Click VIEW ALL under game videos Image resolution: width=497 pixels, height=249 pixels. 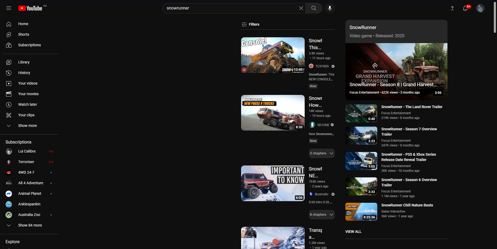click(353, 232)
